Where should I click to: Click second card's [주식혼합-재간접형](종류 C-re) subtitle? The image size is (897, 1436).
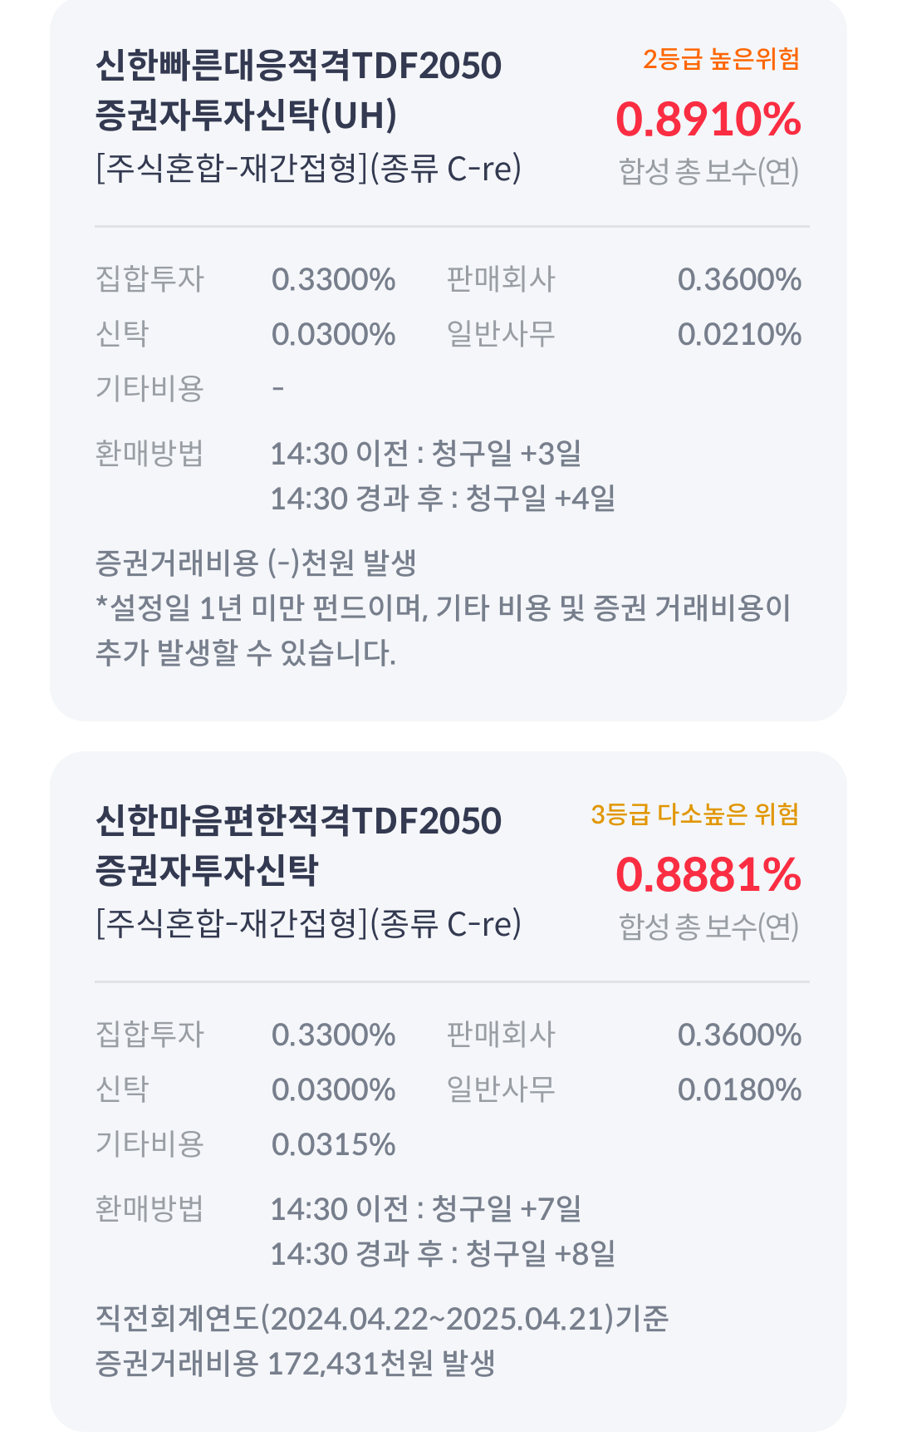coord(309,923)
